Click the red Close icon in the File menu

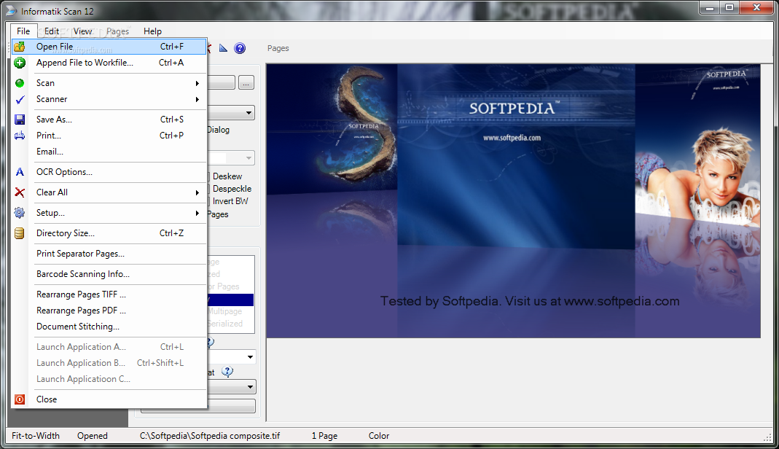(20, 399)
